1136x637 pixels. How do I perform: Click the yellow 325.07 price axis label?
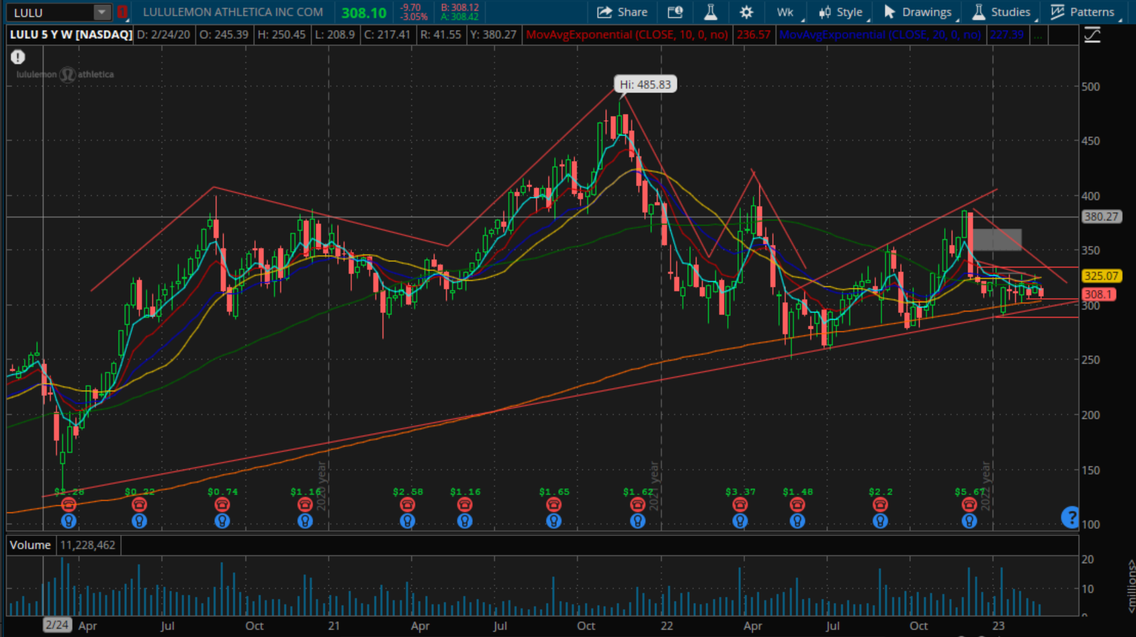coord(1101,276)
